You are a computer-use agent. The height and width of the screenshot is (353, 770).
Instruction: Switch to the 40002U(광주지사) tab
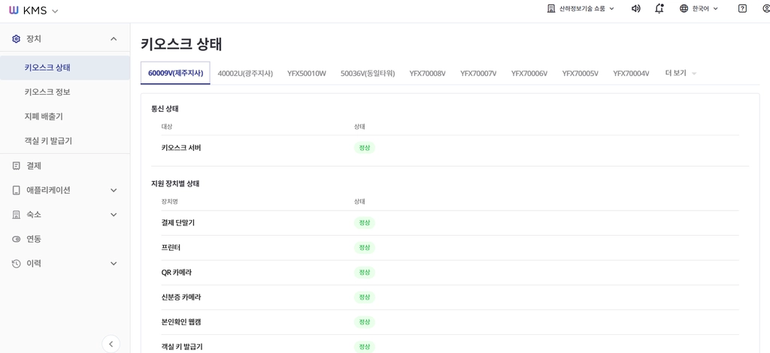coord(245,74)
